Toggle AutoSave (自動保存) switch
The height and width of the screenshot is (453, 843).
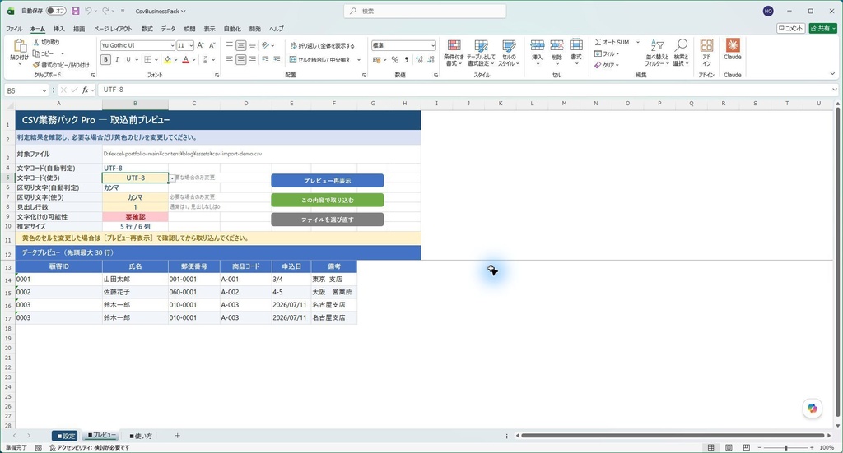56,11
